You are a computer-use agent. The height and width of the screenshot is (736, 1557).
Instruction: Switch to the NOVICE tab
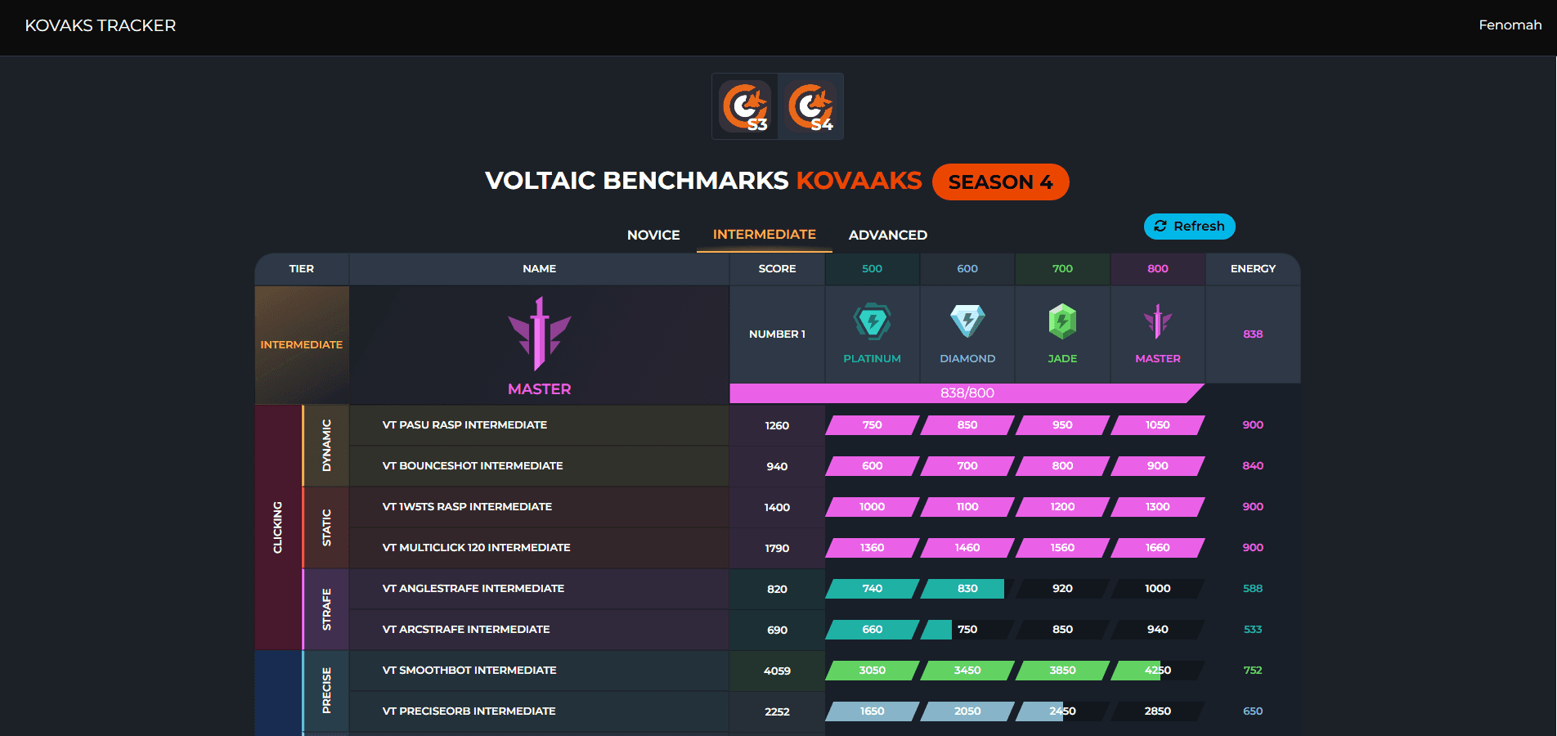click(653, 235)
